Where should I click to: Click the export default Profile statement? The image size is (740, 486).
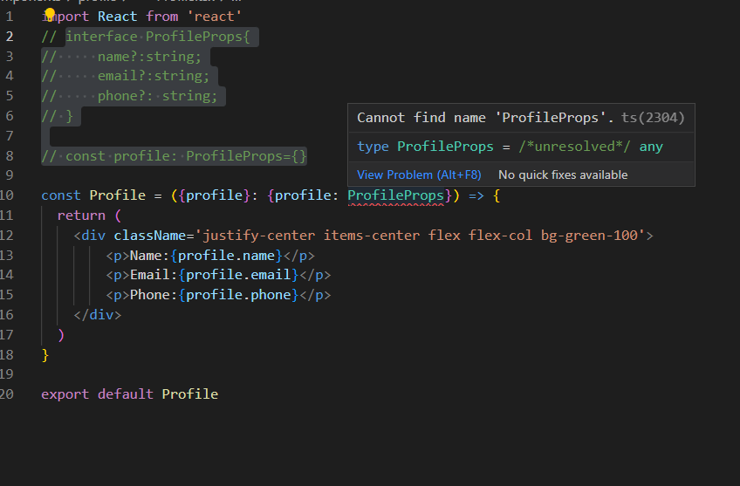tap(130, 394)
